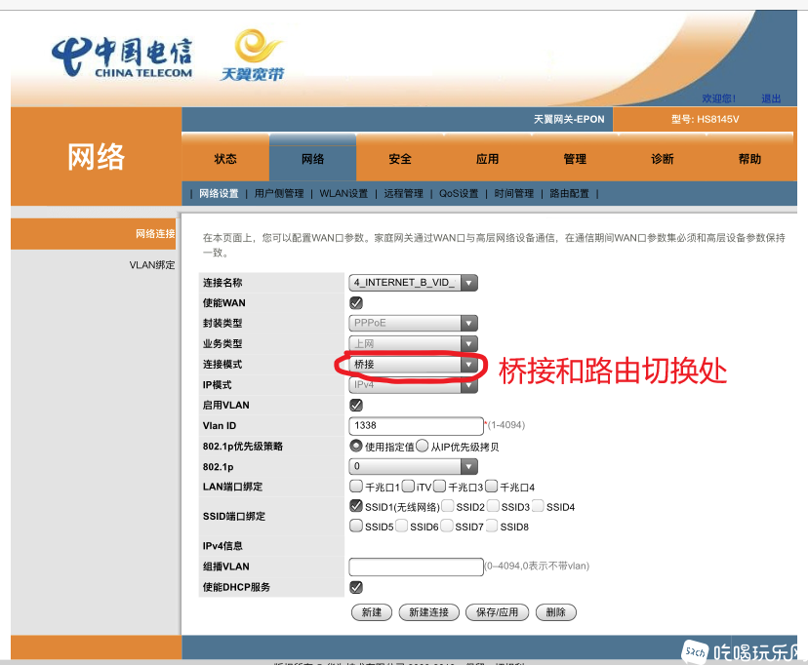Select the 网络设置 submenu
This screenshot has width=808, height=665.
coord(219,193)
